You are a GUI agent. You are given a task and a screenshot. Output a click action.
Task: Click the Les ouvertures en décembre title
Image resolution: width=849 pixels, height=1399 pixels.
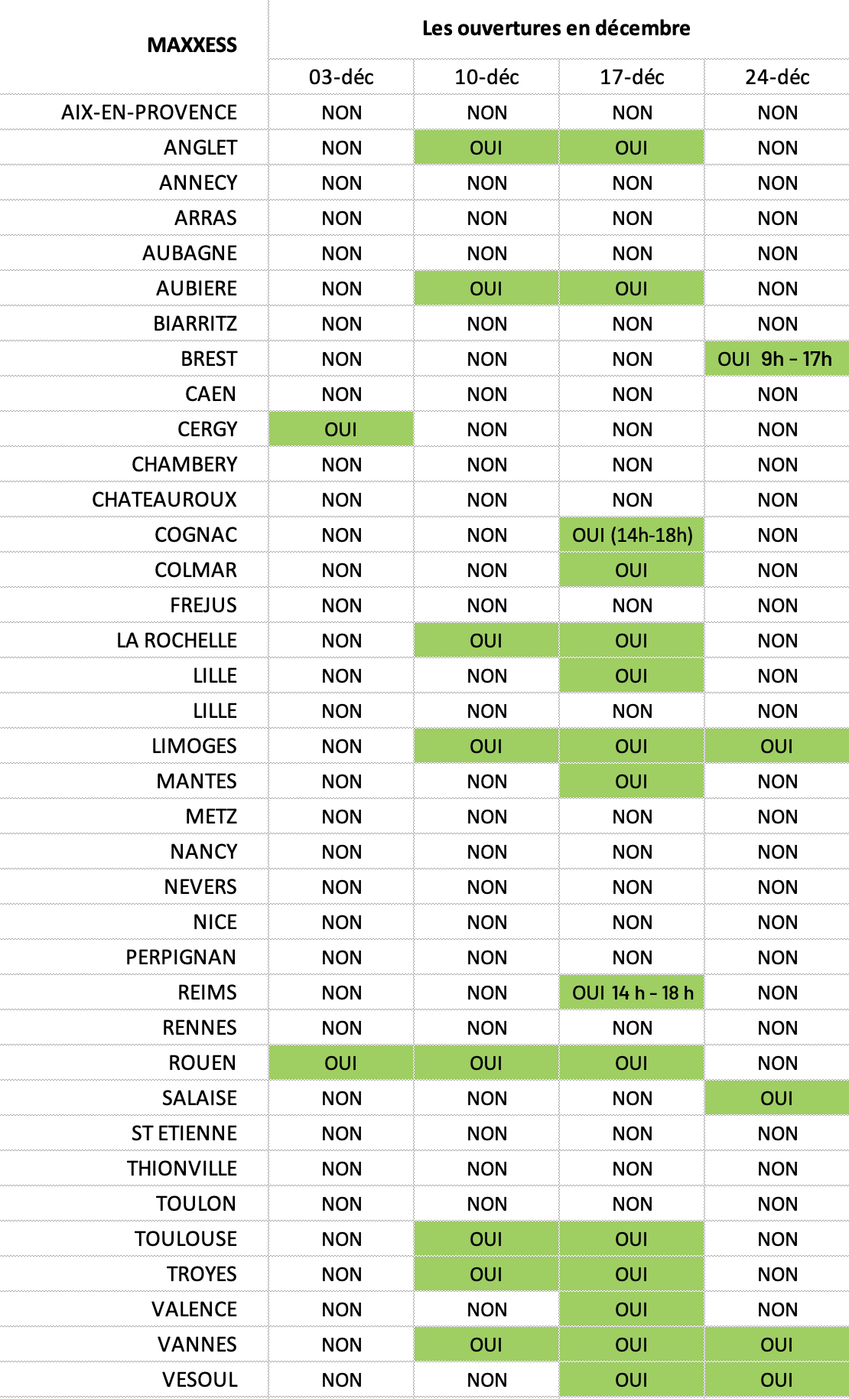point(556,28)
